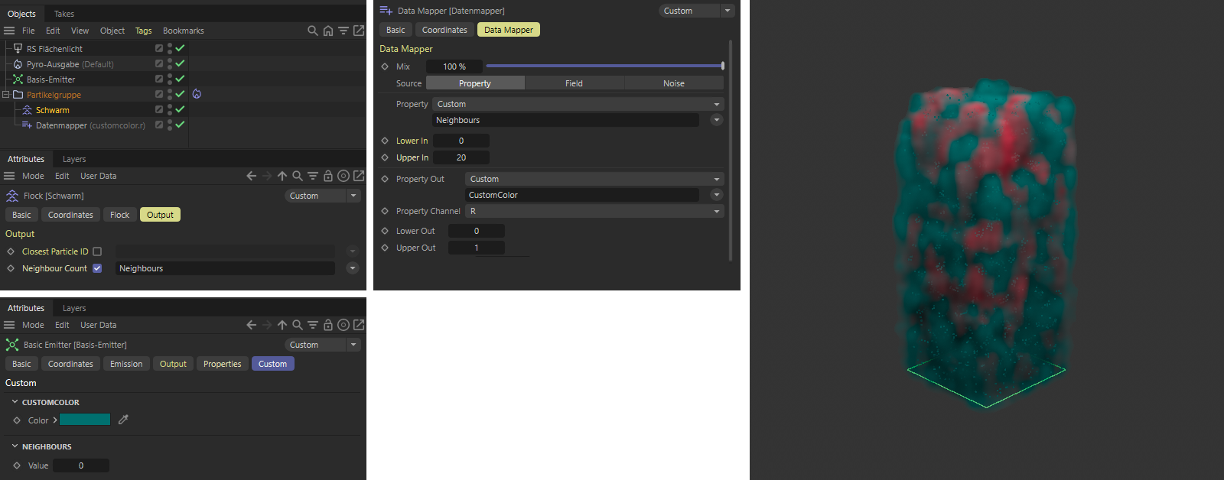
Task: Click the filter icon in Objects manager
Action: pos(343,31)
